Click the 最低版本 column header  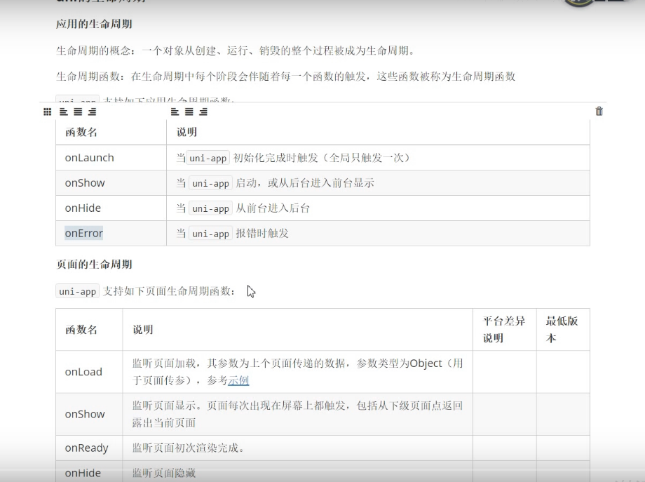(562, 329)
